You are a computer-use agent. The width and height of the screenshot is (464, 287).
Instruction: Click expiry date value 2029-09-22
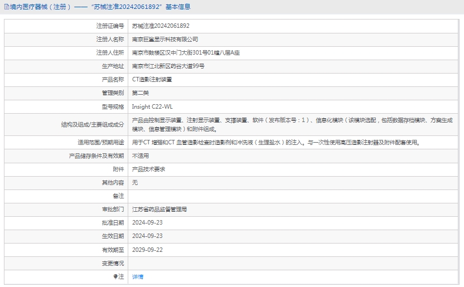147,250
